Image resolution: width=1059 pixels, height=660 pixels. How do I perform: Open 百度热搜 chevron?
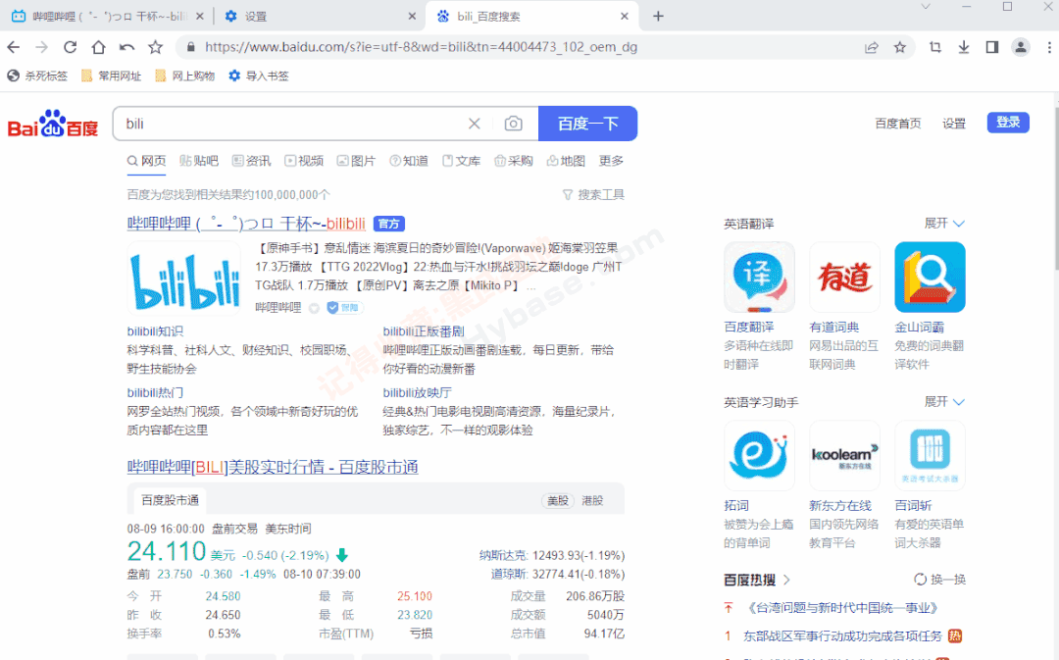786,580
